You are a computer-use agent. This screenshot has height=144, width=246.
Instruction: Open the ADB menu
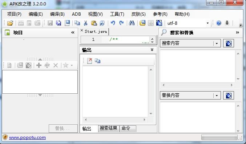pos(76,14)
